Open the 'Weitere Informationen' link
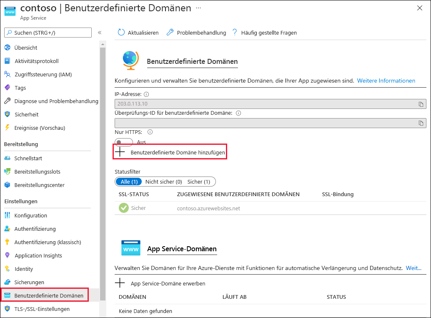Viewport: 431px width, 318px height. pos(386,81)
